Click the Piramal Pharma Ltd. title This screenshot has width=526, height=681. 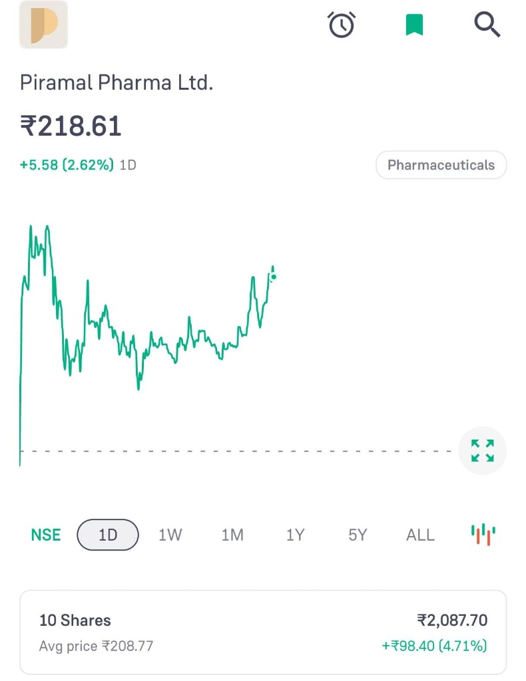pos(117,83)
